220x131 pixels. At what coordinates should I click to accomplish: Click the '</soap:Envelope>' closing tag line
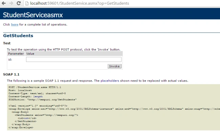[21, 128]
